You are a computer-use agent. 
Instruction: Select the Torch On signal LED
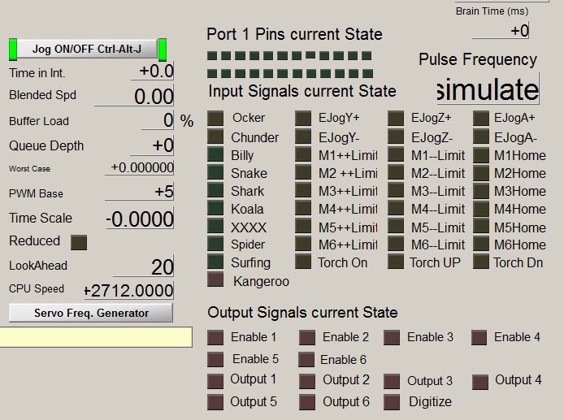303,262
